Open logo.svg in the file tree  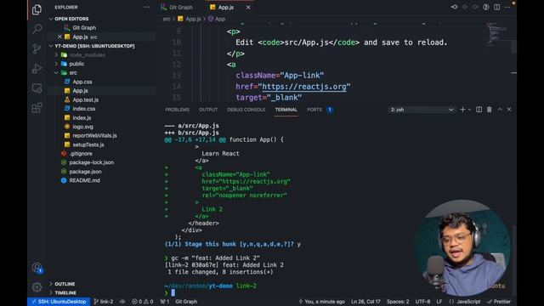tap(82, 127)
